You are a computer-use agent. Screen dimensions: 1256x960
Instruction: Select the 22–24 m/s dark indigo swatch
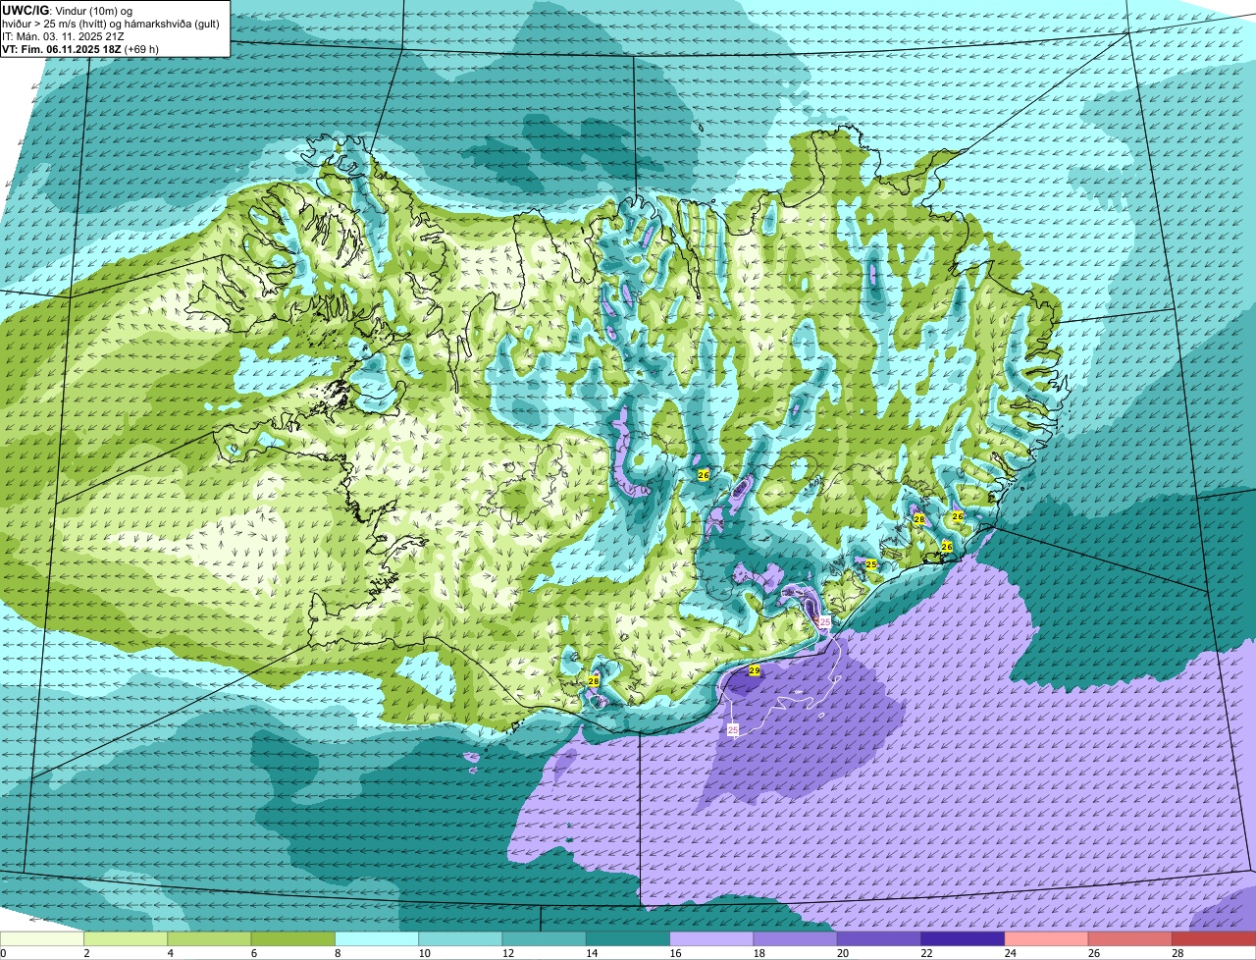(963, 938)
